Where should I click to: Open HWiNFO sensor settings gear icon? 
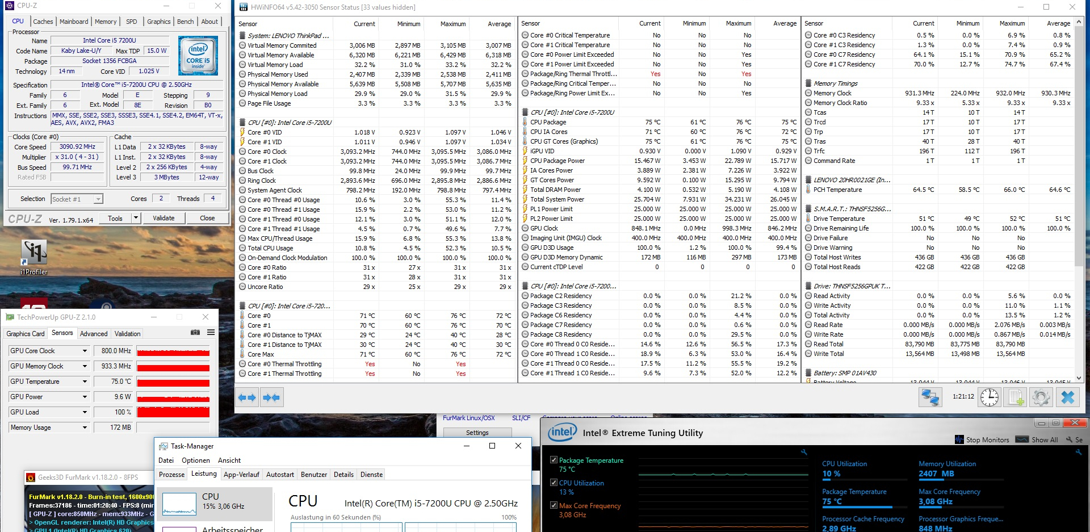coord(1041,397)
